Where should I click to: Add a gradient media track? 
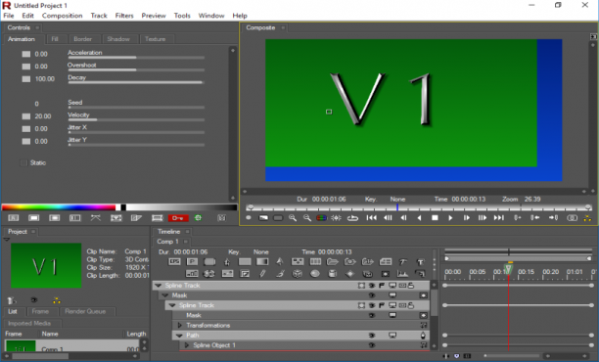tap(262, 262)
